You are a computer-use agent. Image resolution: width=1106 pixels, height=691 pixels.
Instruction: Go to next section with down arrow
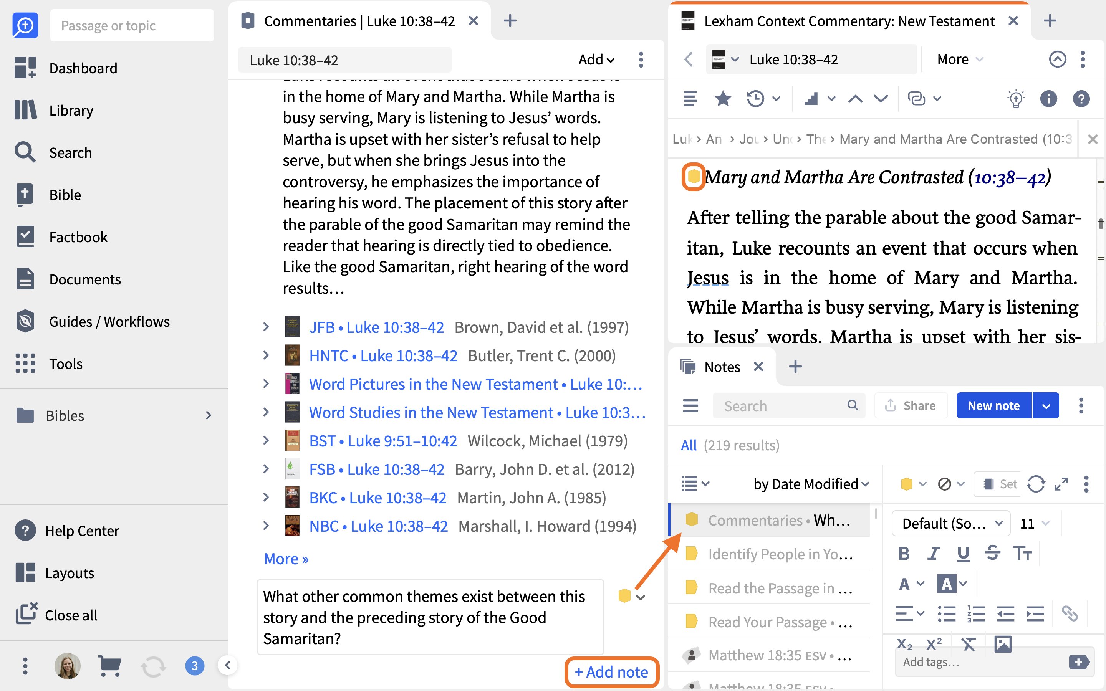(x=881, y=98)
